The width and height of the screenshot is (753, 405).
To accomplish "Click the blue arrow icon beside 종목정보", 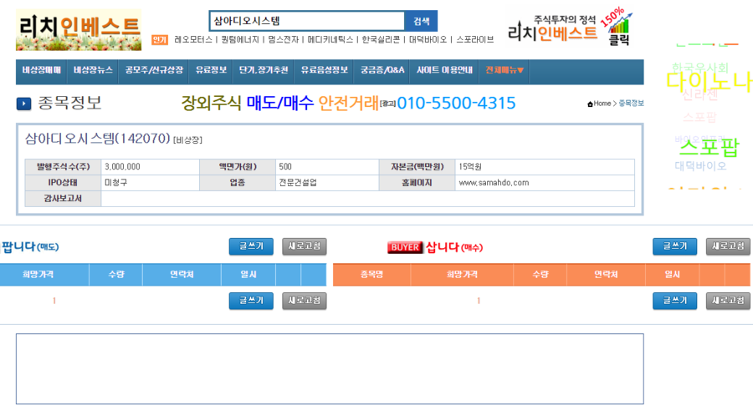I will coord(23,104).
